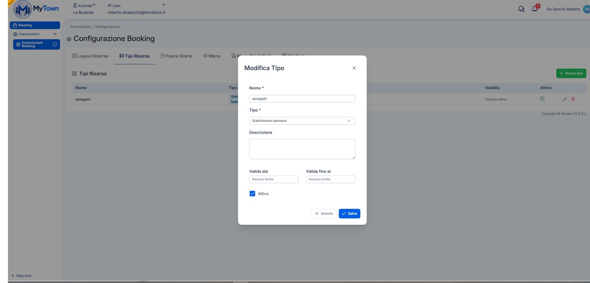Click the Descrizione text area
Viewport: 590px width, 283px height.
(302, 149)
